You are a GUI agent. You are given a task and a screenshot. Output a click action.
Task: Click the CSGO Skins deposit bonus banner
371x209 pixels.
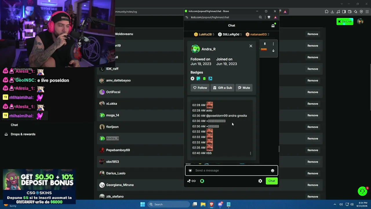tap(39, 187)
